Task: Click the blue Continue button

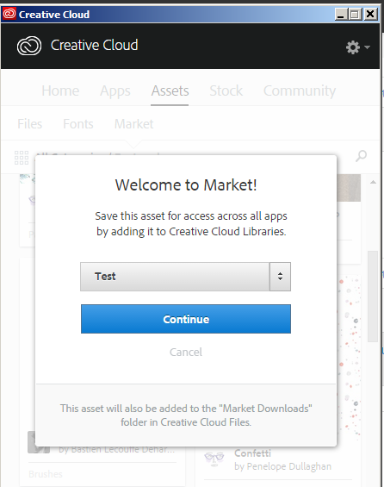Action: pyautogui.click(x=186, y=319)
